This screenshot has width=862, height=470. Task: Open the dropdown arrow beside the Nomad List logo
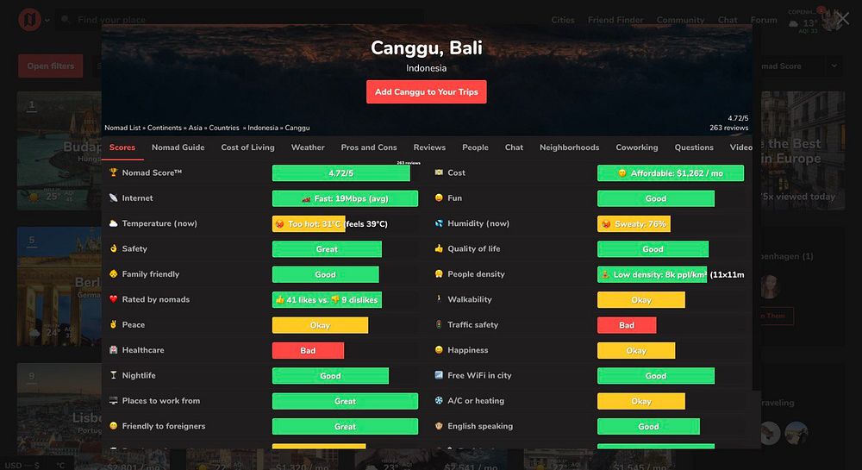pos(47,21)
